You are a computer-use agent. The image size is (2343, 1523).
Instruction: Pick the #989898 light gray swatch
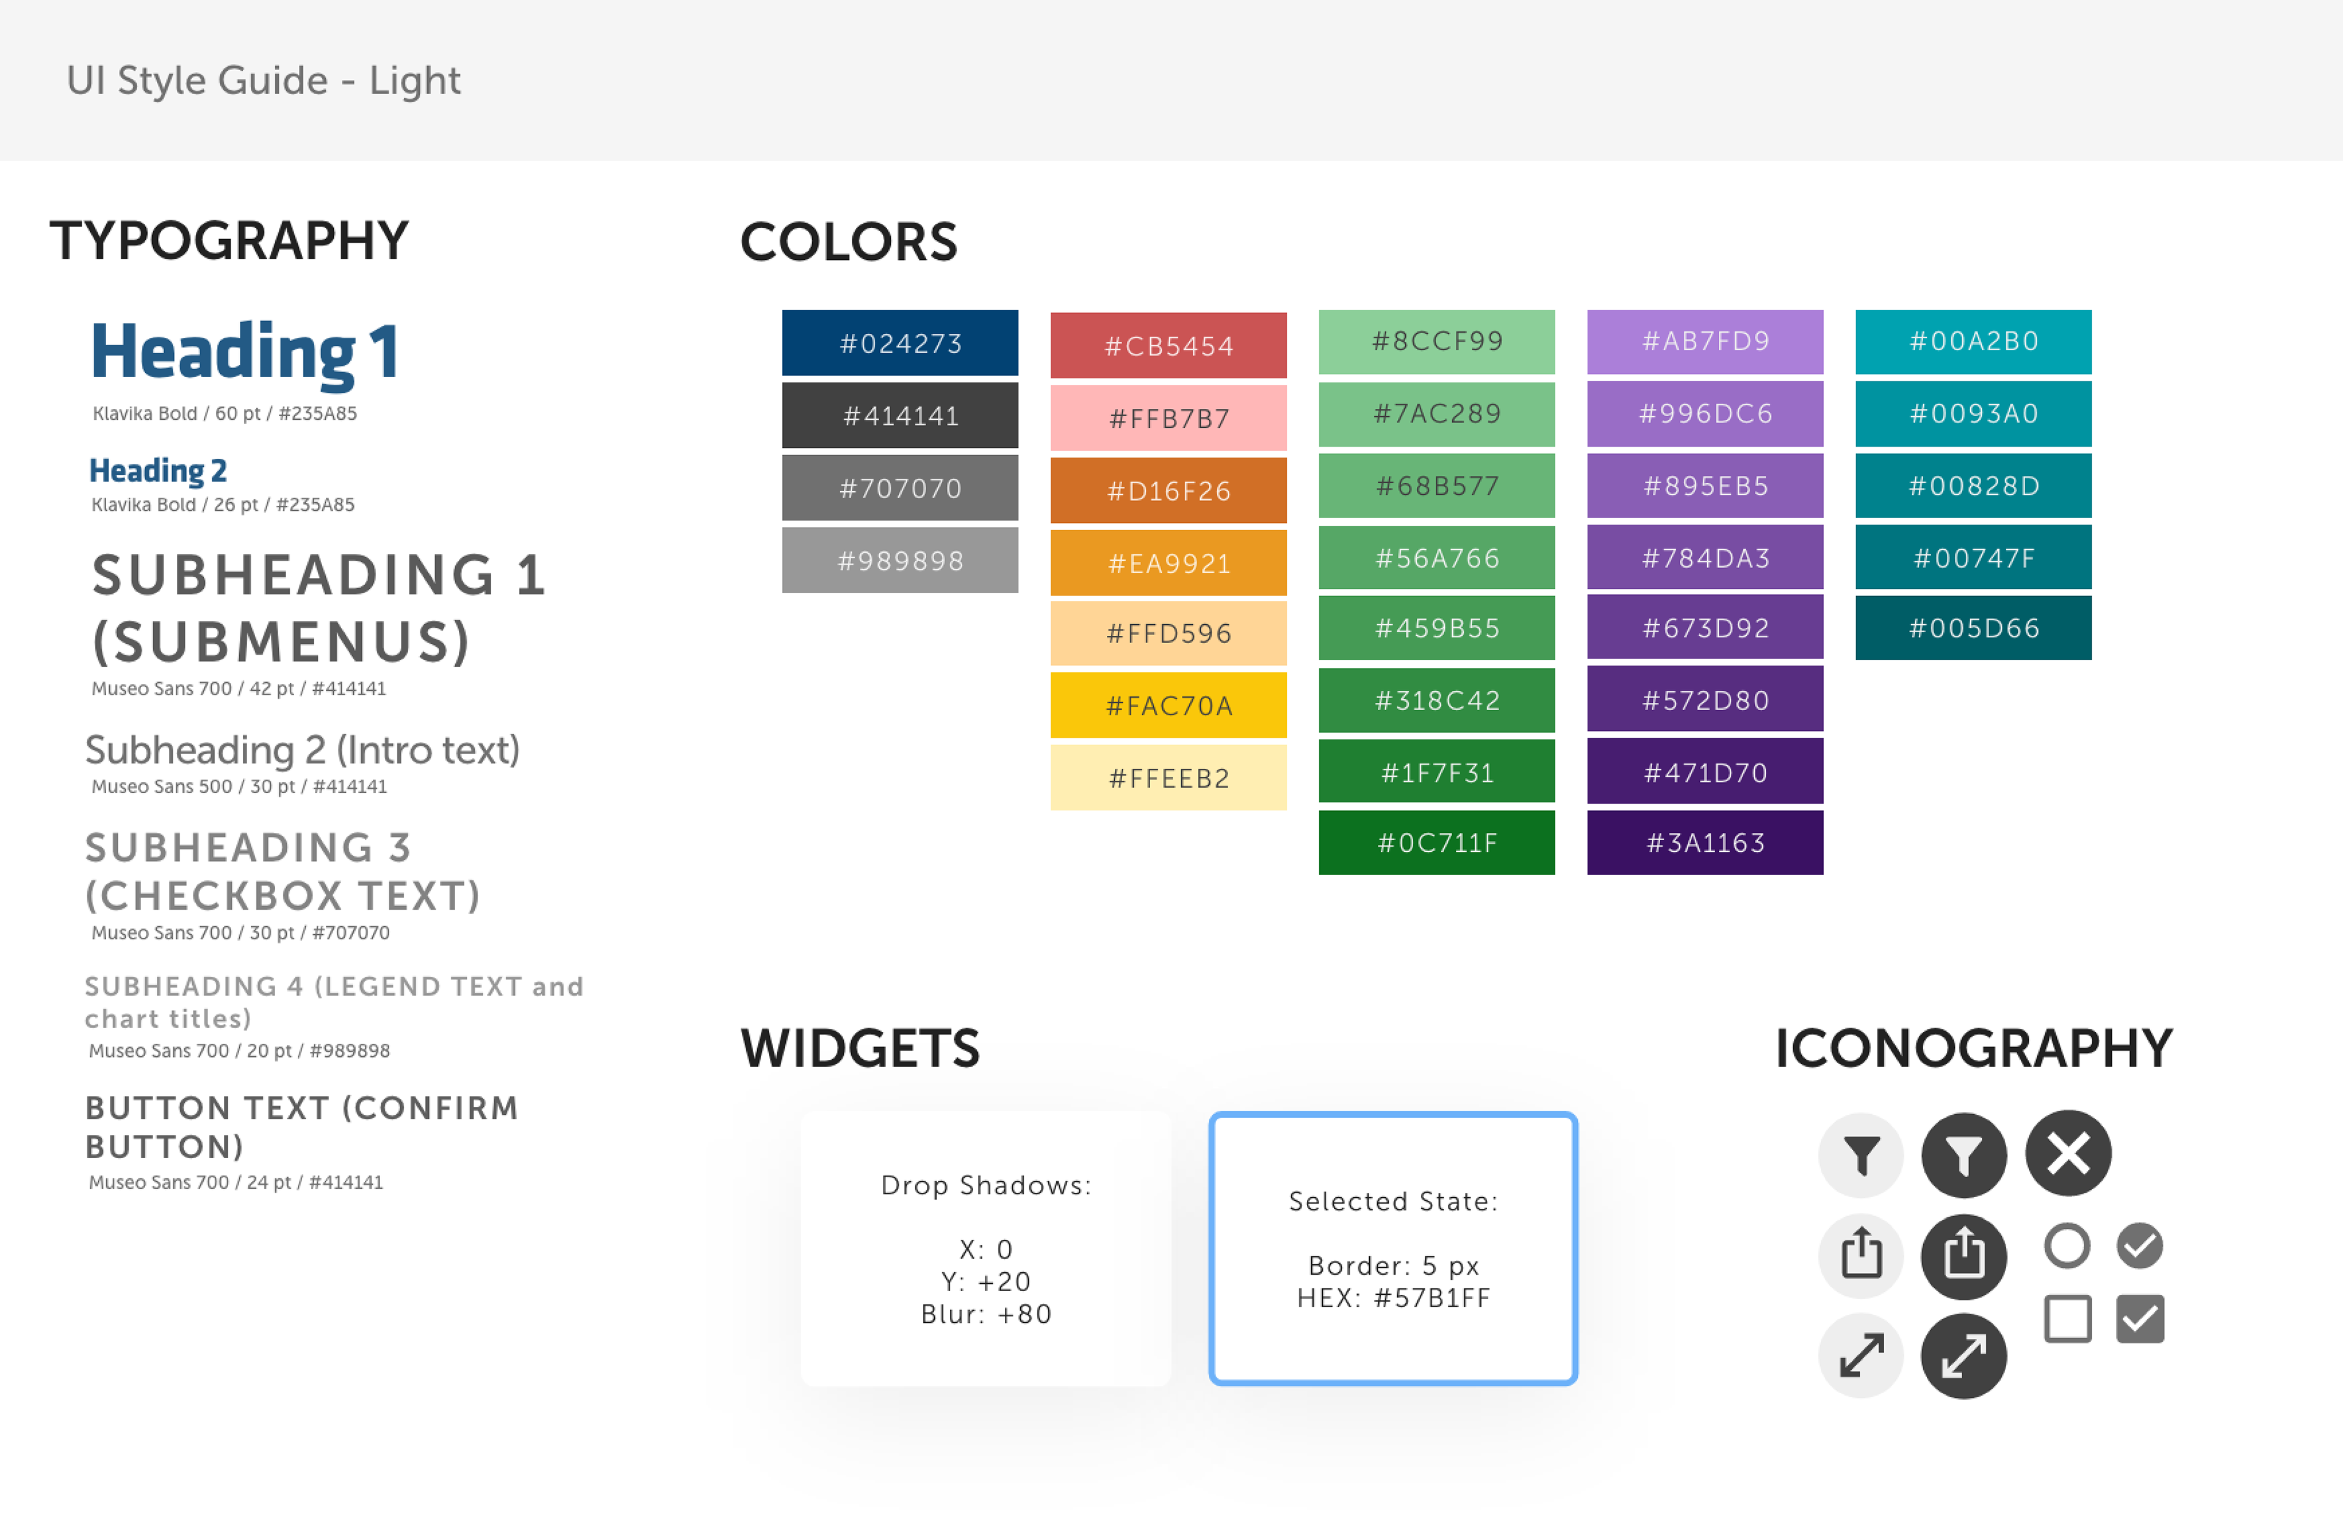click(900, 560)
